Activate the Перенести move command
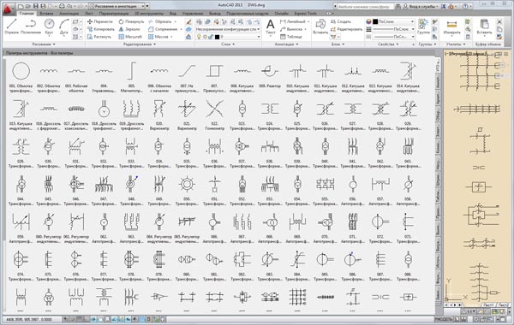514x325 pixels. 100,21
